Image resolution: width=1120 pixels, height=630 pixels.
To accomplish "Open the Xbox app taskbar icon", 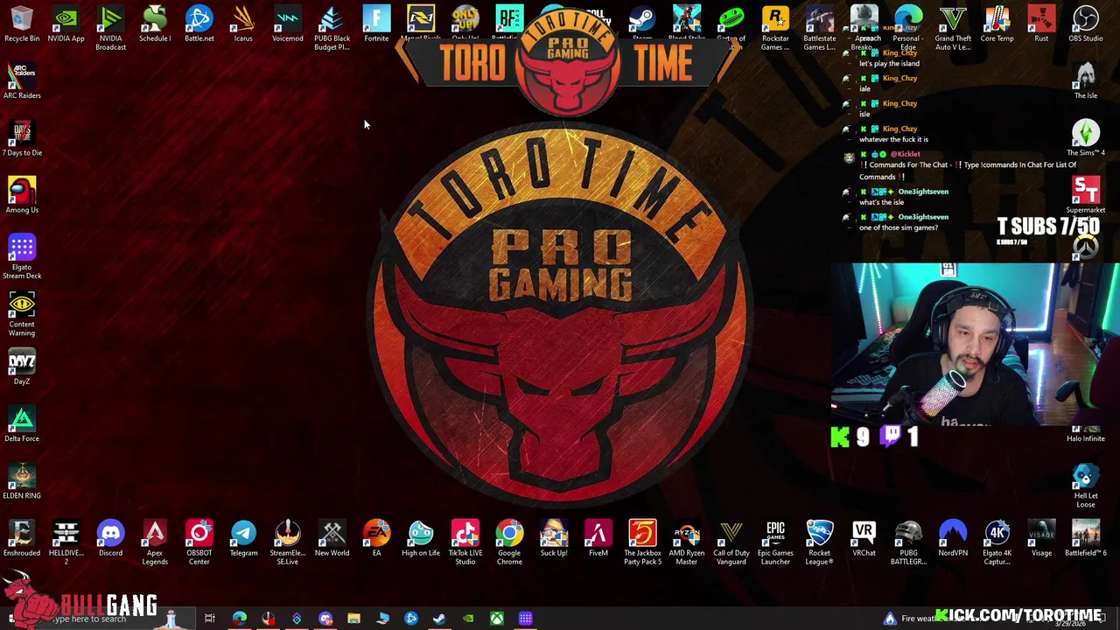I will click(x=496, y=619).
